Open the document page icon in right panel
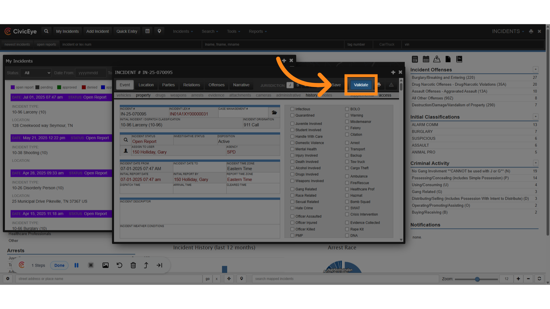Viewport: 550px width, 309px height. [x=448, y=59]
